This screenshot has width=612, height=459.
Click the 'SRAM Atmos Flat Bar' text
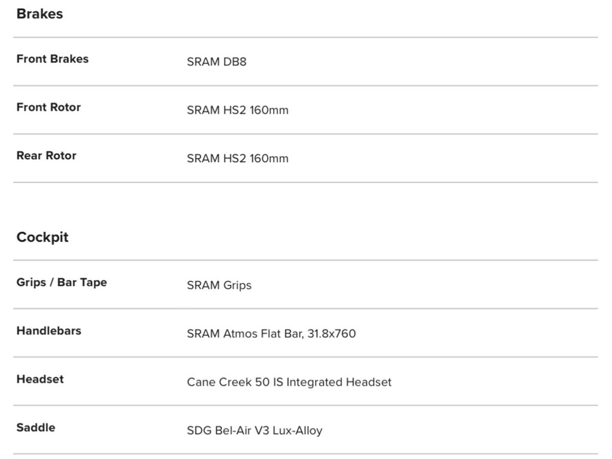point(244,334)
